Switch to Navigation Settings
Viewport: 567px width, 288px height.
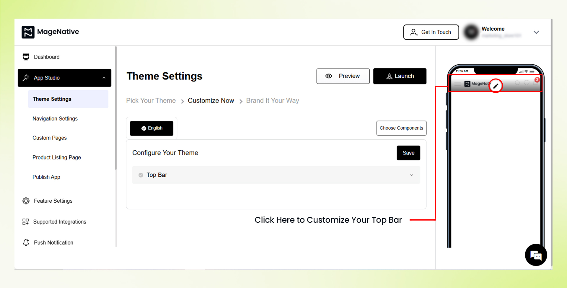pyautogui.click(x=55, y=118)
